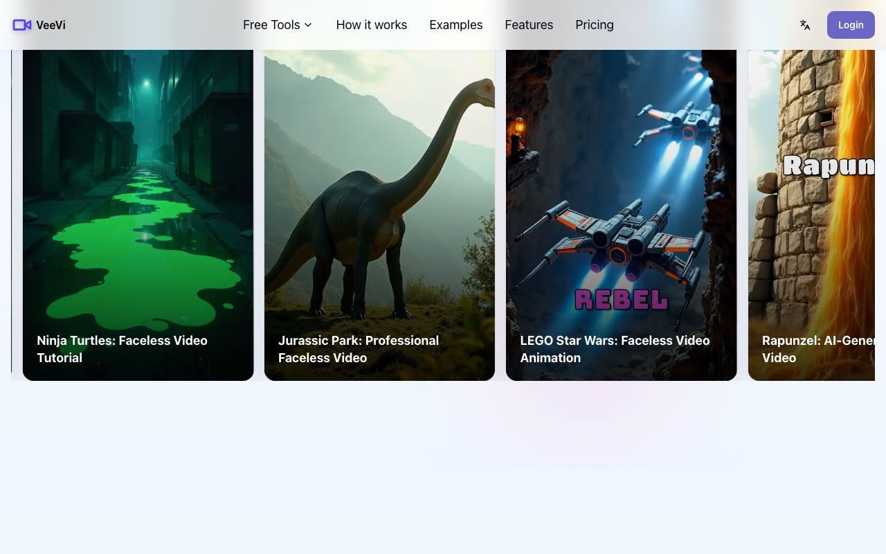Viewport: 886px width, 554px height.
Task: Open the Examples nav link
Action: pos(456,25)
